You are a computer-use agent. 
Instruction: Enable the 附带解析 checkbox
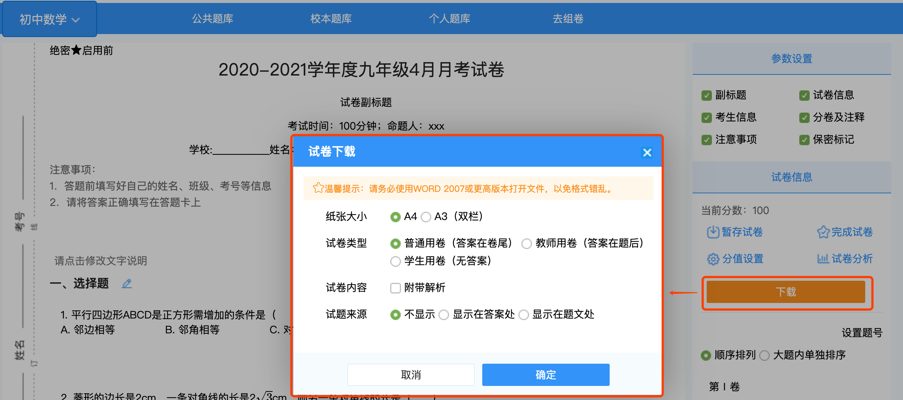[396, 288]
